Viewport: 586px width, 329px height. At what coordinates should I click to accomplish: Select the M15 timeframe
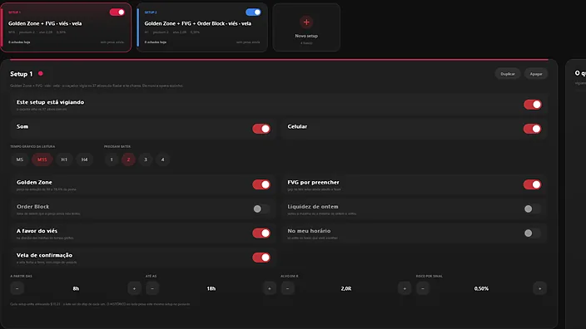[x=42, y=160]
